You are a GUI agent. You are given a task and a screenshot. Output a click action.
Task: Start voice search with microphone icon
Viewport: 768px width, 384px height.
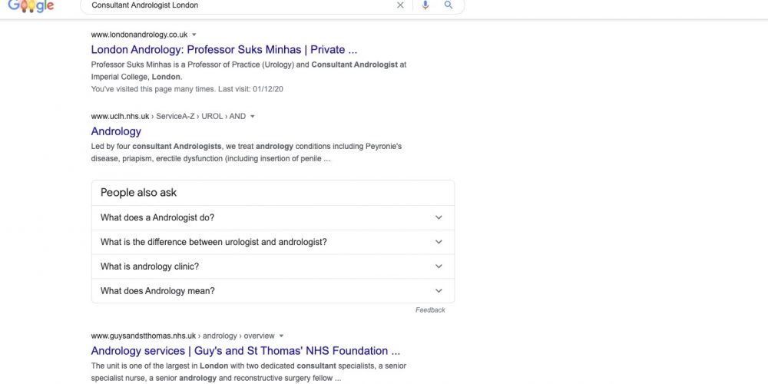(425, 5)
